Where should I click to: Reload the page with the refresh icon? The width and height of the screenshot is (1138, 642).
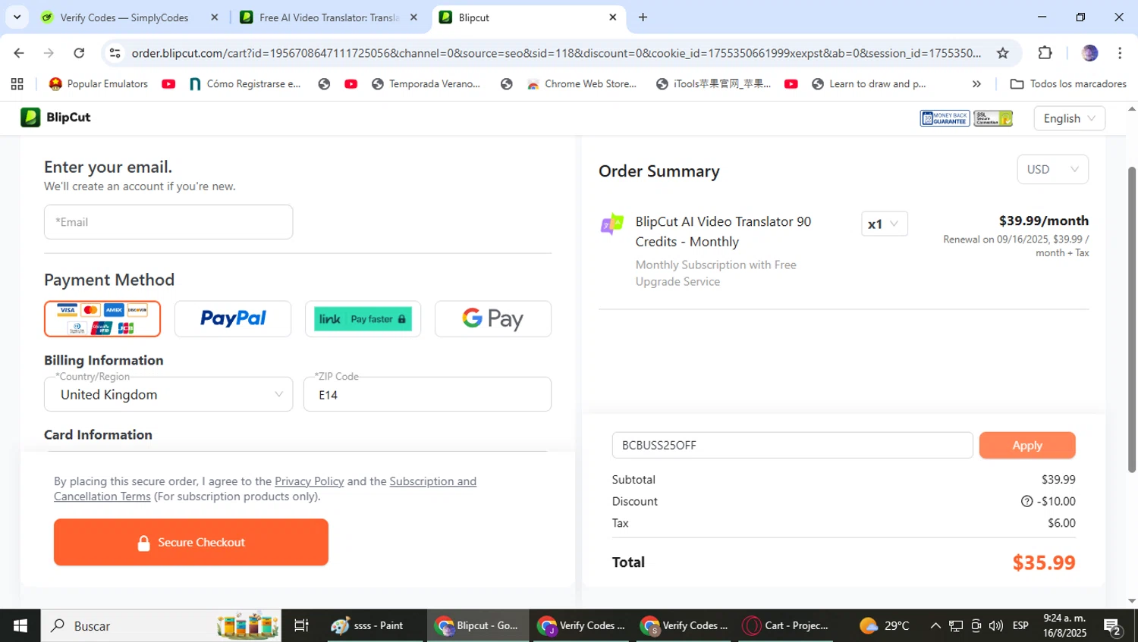pos(79,53)
